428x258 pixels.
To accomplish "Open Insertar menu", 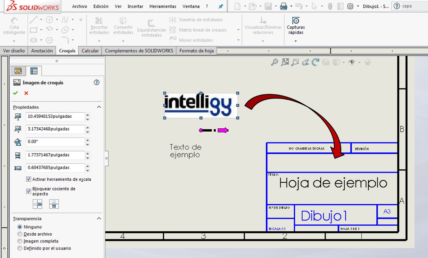I will pyautogui.click(x=135, y=6).
